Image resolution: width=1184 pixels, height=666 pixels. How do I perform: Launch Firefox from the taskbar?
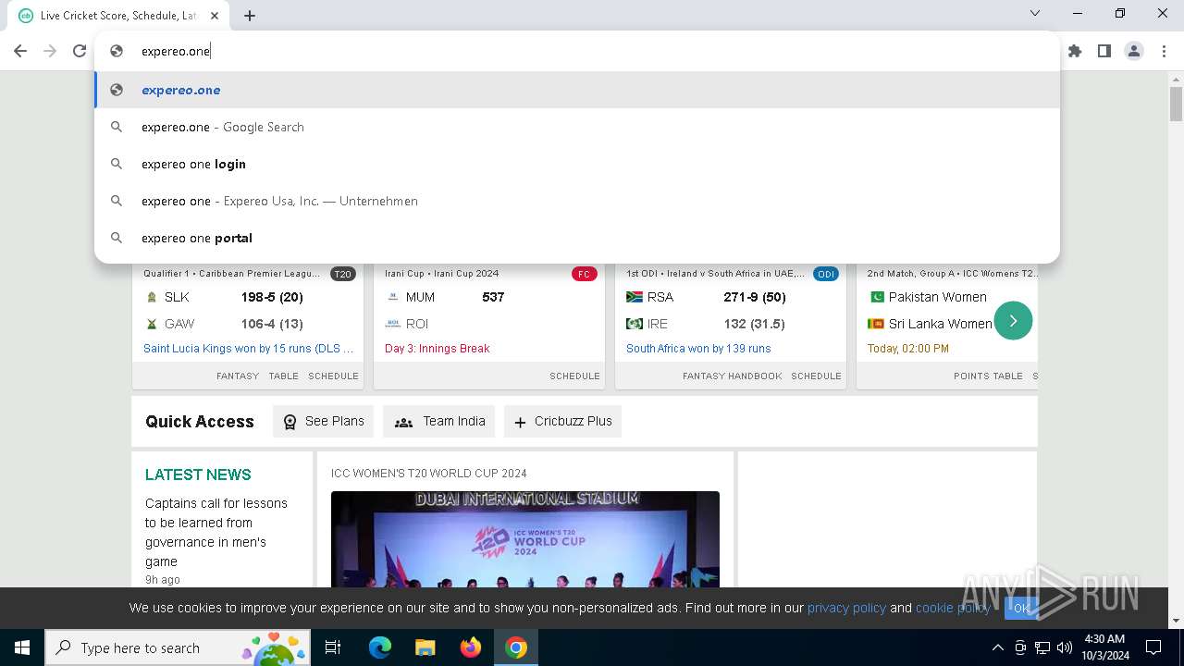471,647
